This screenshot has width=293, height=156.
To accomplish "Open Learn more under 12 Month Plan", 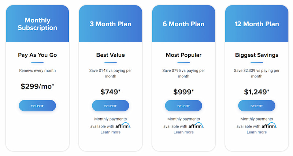I will 257,132.
